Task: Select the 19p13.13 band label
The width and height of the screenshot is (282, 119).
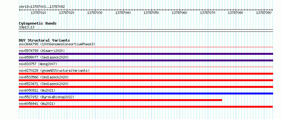Action: [27, 27]
